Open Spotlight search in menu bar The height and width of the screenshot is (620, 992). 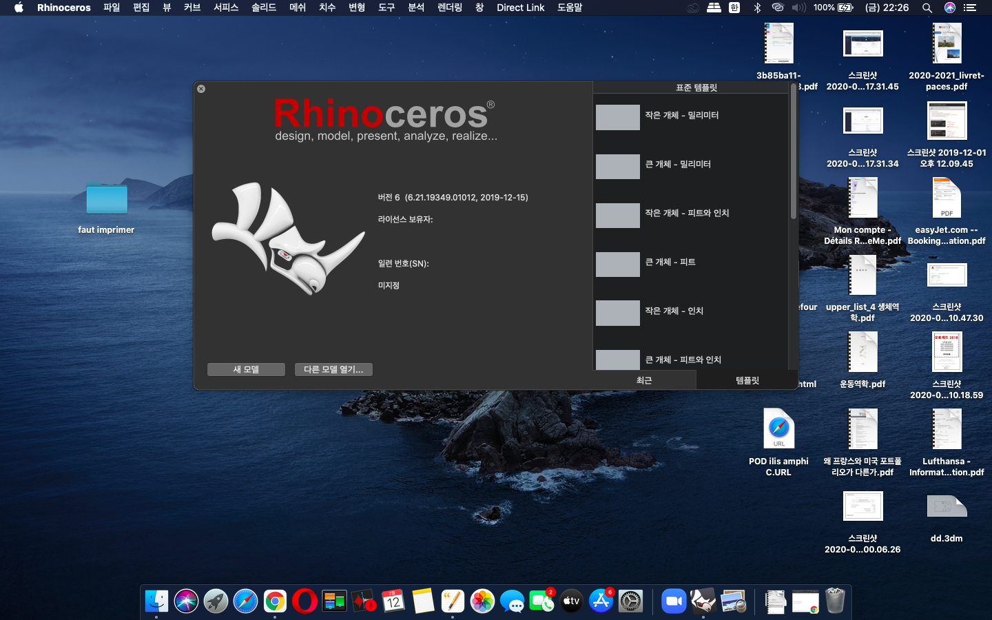pos(927,8)
